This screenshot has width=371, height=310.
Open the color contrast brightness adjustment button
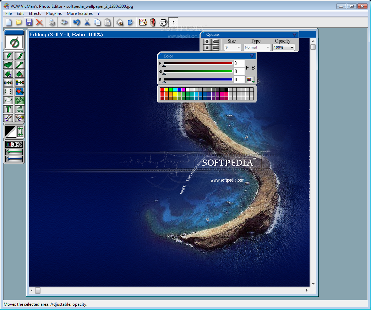[14, 144]
